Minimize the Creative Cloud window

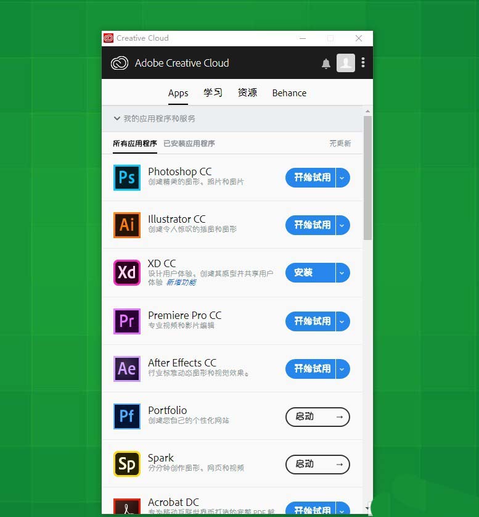click(303, 38)
